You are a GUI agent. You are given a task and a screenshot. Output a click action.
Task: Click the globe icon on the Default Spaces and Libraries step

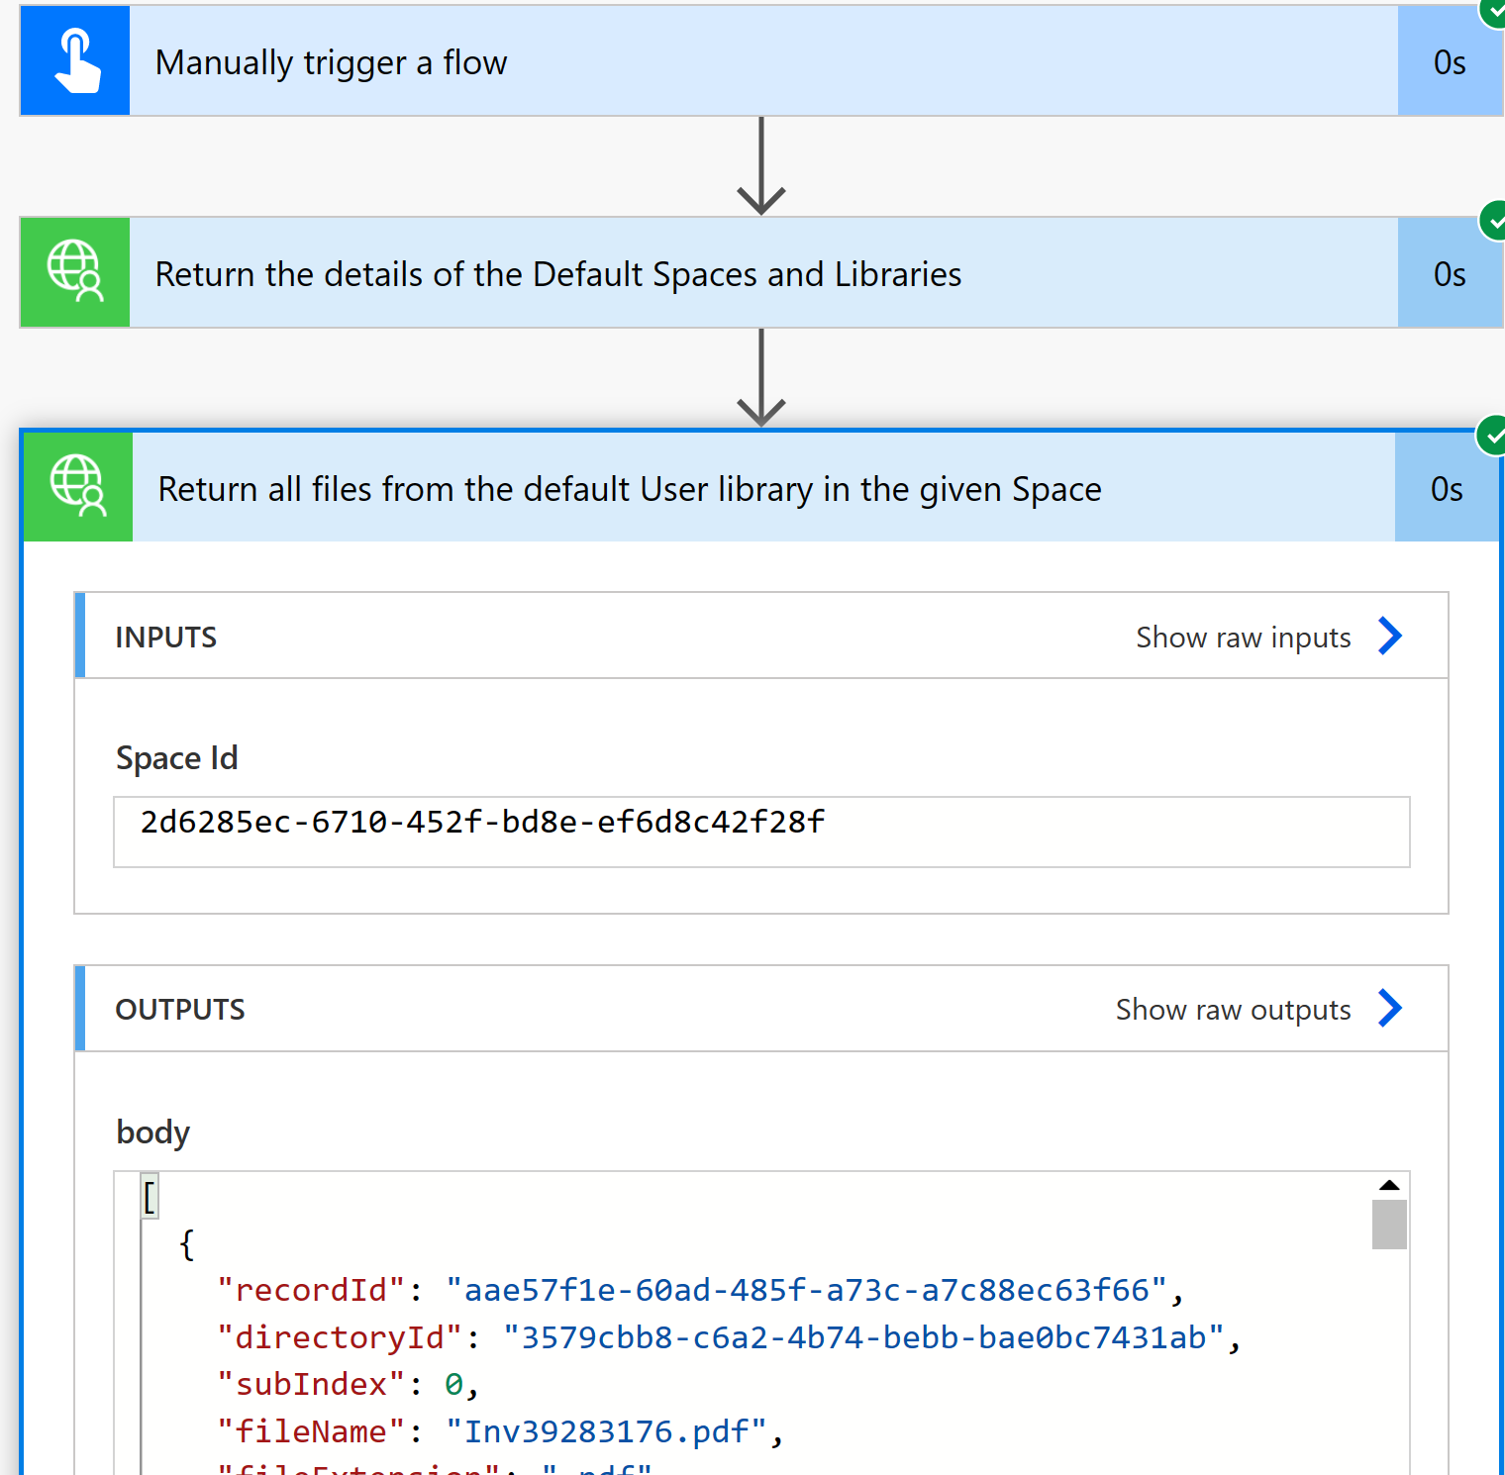(75, 272)
